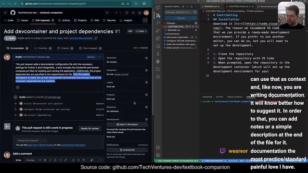308x173 pixels.
Task: Click the Customize notifications link
Action: click(143, 145)
